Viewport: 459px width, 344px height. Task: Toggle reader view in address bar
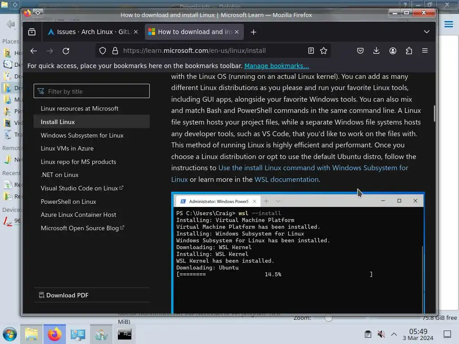[311, 51]
